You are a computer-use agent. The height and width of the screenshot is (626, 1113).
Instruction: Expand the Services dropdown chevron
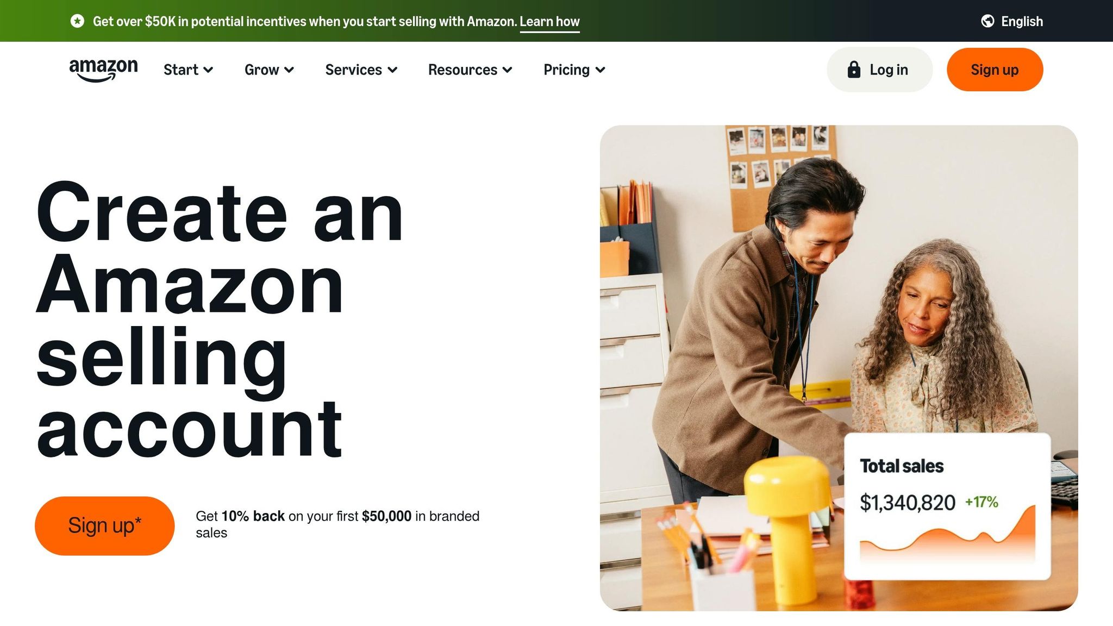(392, 70)
